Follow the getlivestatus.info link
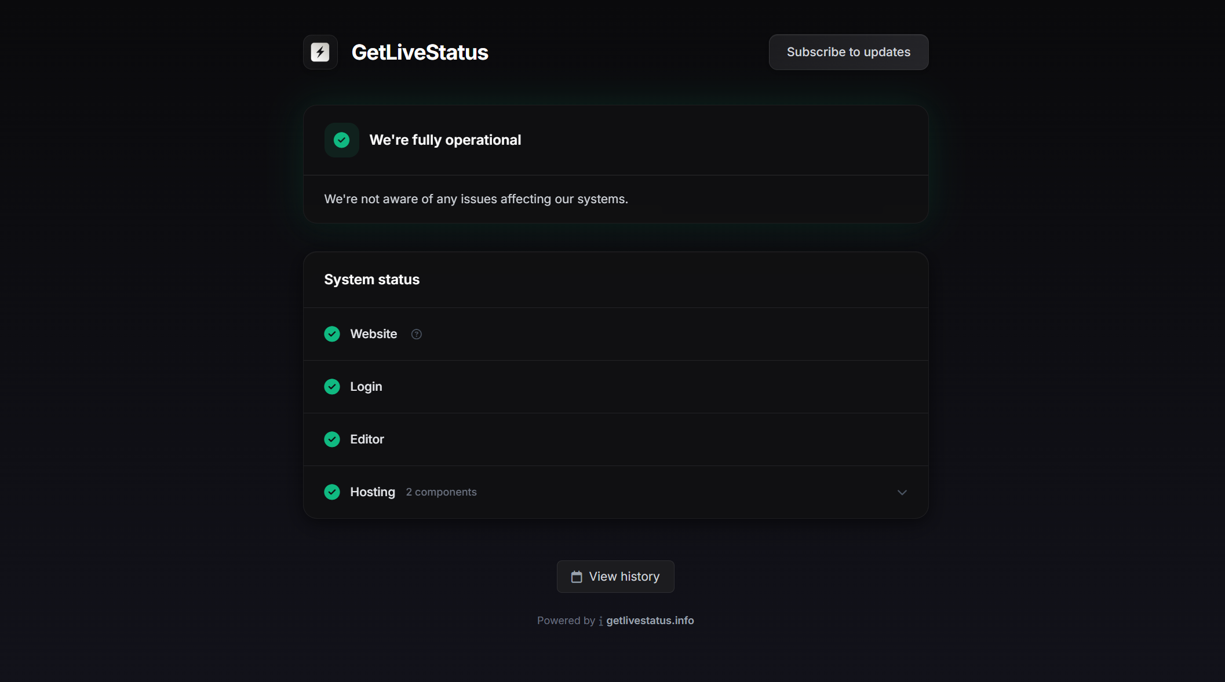This screenshot has width=1225, height=682. click(x=650, y=621)
